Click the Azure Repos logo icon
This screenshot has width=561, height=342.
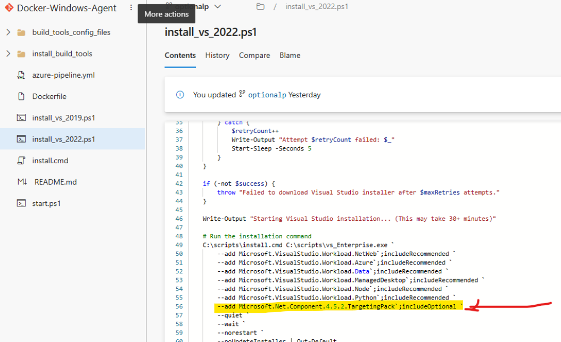(9, 7)
